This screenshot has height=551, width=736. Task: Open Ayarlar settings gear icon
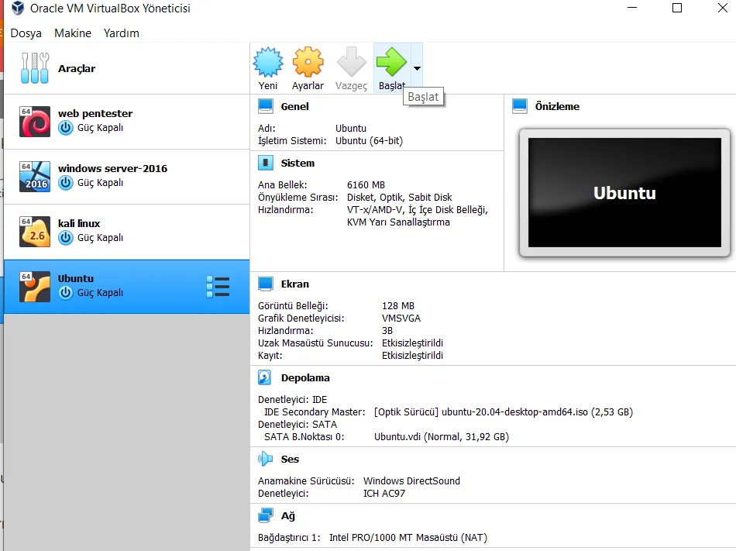308,62
